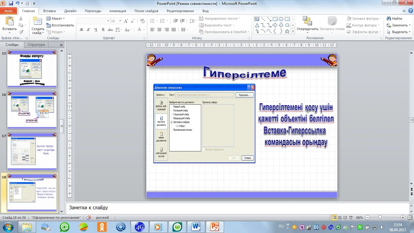Switch to Структура pane tab
414x233 pixels.
(x=36, y=45)
